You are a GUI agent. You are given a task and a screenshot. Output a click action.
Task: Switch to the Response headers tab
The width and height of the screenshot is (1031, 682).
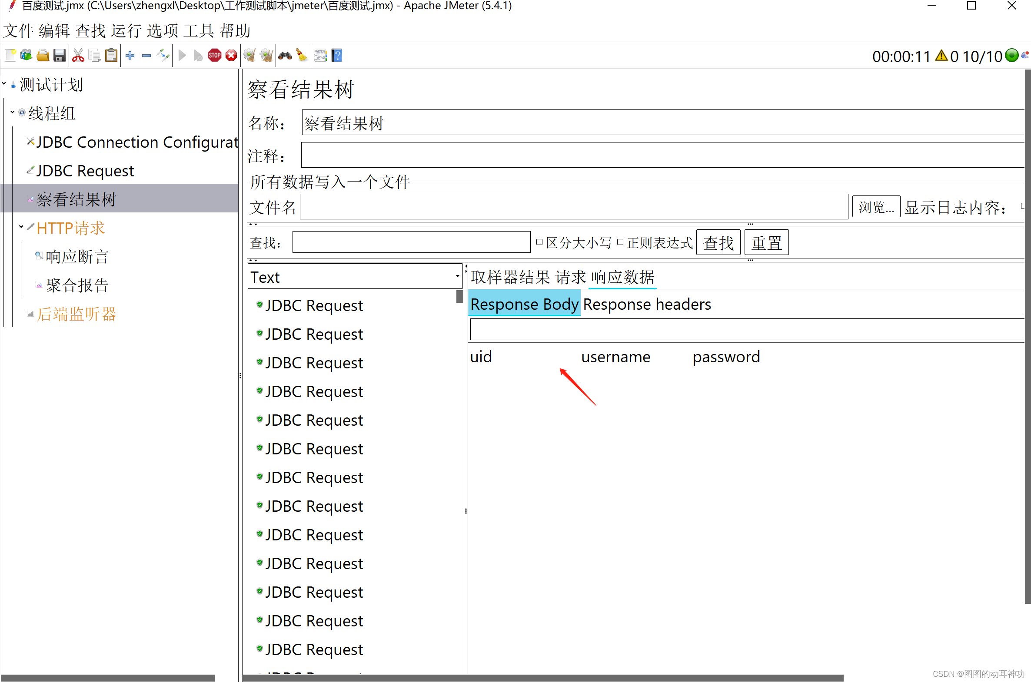(647, 304)
